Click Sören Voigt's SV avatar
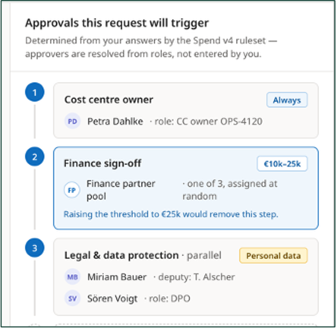The height and width of the screenshot is (328, 336). pyautogui.click(x=72, y=298)
